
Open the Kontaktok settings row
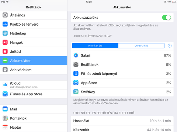(x=34, y=118)
